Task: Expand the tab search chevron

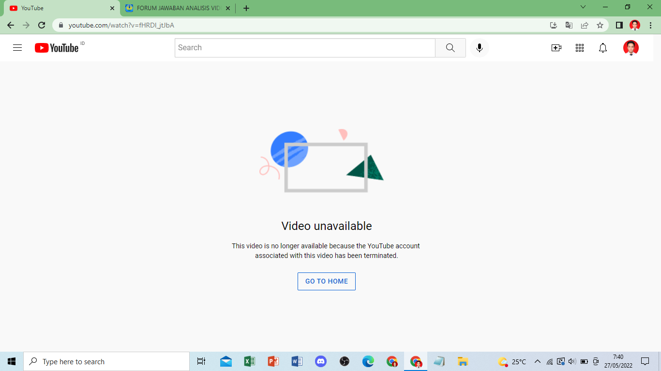Action: click(583, 7)
